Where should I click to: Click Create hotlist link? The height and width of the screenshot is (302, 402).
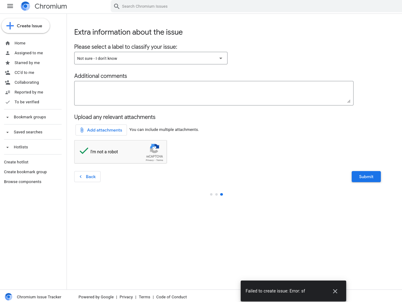[x=16, y=162]
